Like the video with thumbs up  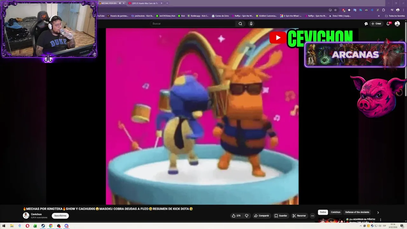tap(236, 216)
